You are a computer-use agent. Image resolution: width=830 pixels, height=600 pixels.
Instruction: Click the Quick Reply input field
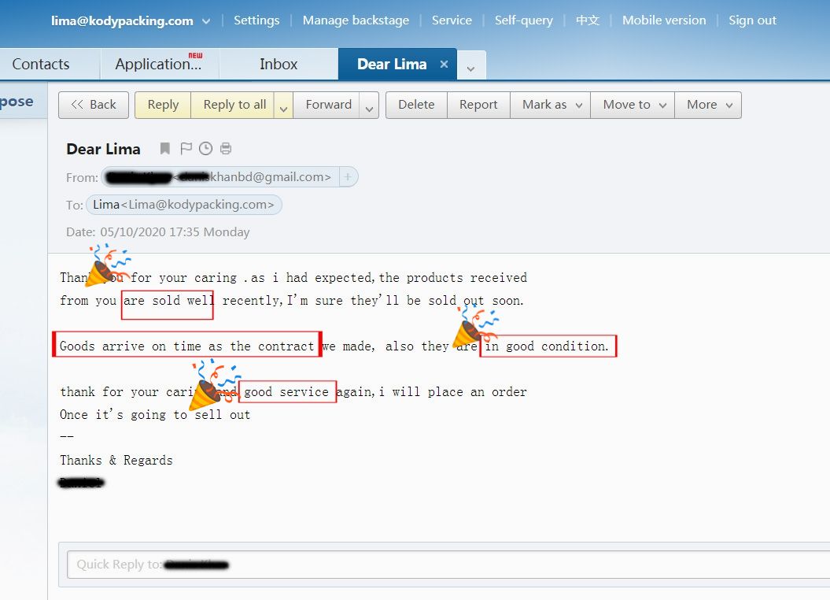pyautogui.click(x=448, y=565)
